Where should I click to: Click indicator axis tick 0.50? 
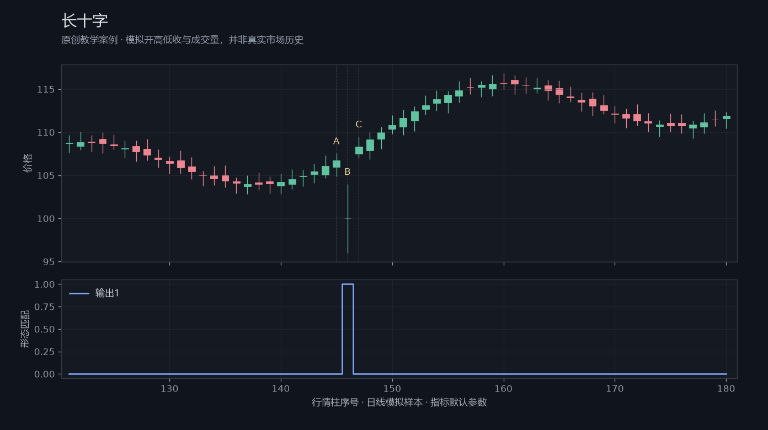point(45,329)
